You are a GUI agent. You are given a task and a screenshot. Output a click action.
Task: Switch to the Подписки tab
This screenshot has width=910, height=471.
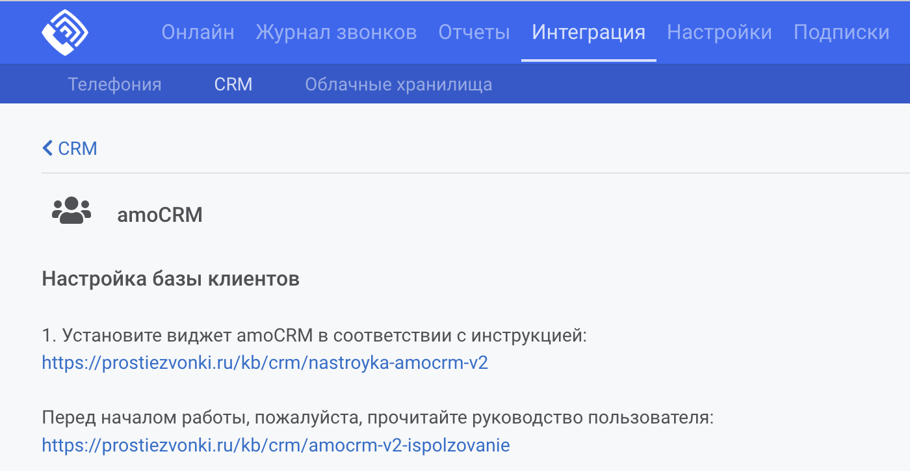click(842, 32)
